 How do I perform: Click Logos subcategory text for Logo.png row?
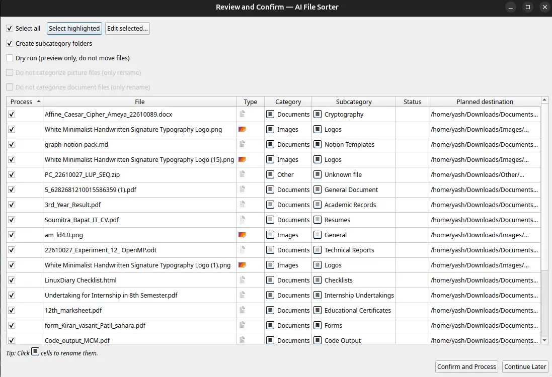333,129
